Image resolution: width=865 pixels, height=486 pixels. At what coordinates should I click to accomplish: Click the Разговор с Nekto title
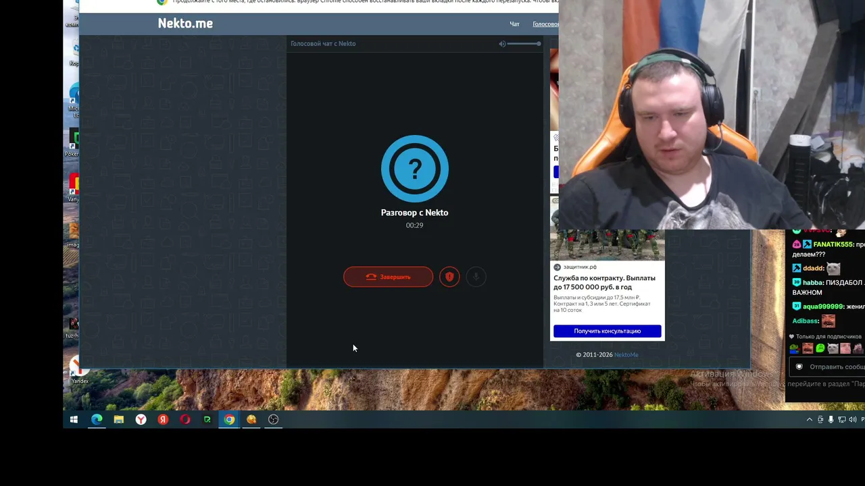[414, 213]
